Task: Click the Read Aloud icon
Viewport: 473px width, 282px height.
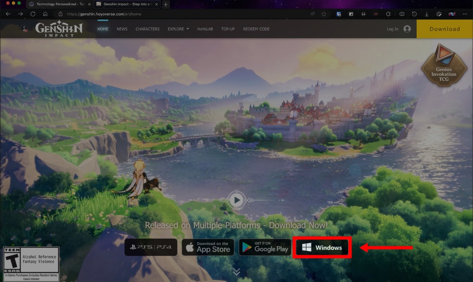Action: pos(313,14)
